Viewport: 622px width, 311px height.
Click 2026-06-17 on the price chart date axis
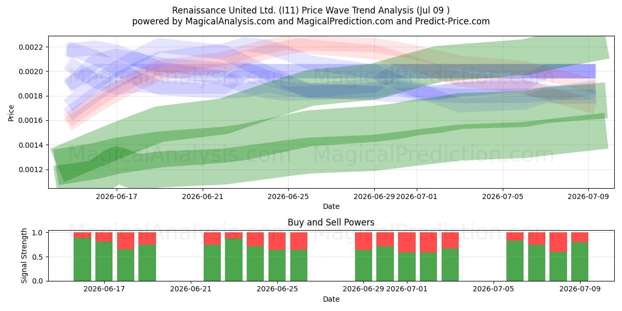(117, 196)
